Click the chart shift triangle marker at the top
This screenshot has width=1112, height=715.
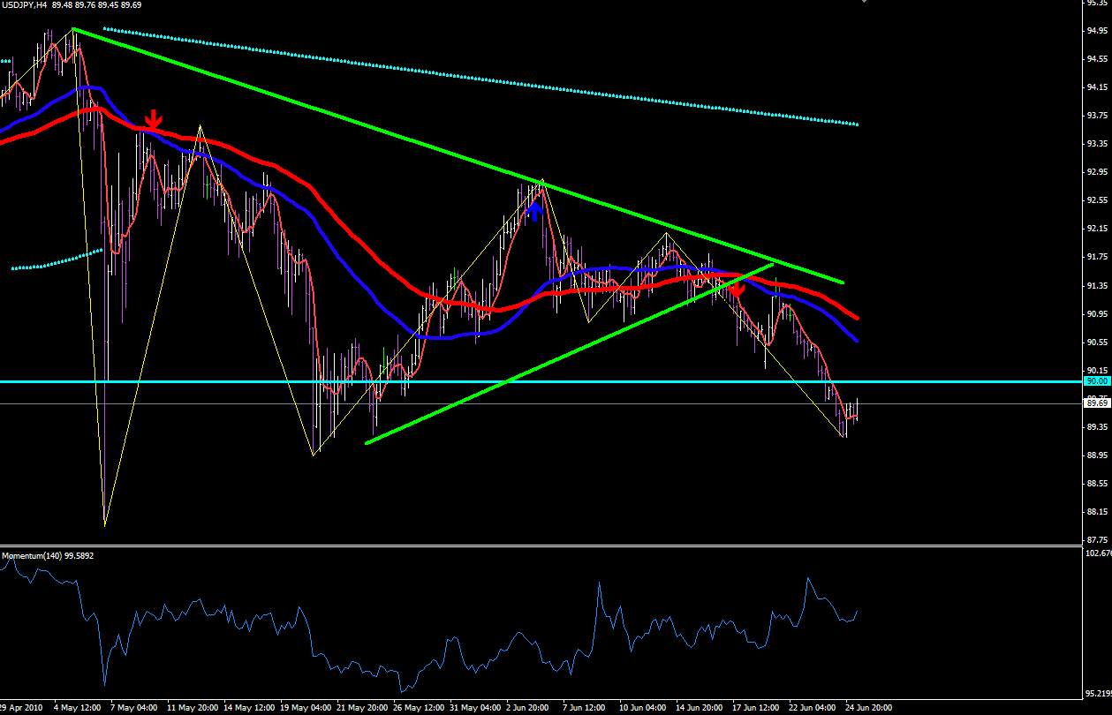tap(862, 2)
